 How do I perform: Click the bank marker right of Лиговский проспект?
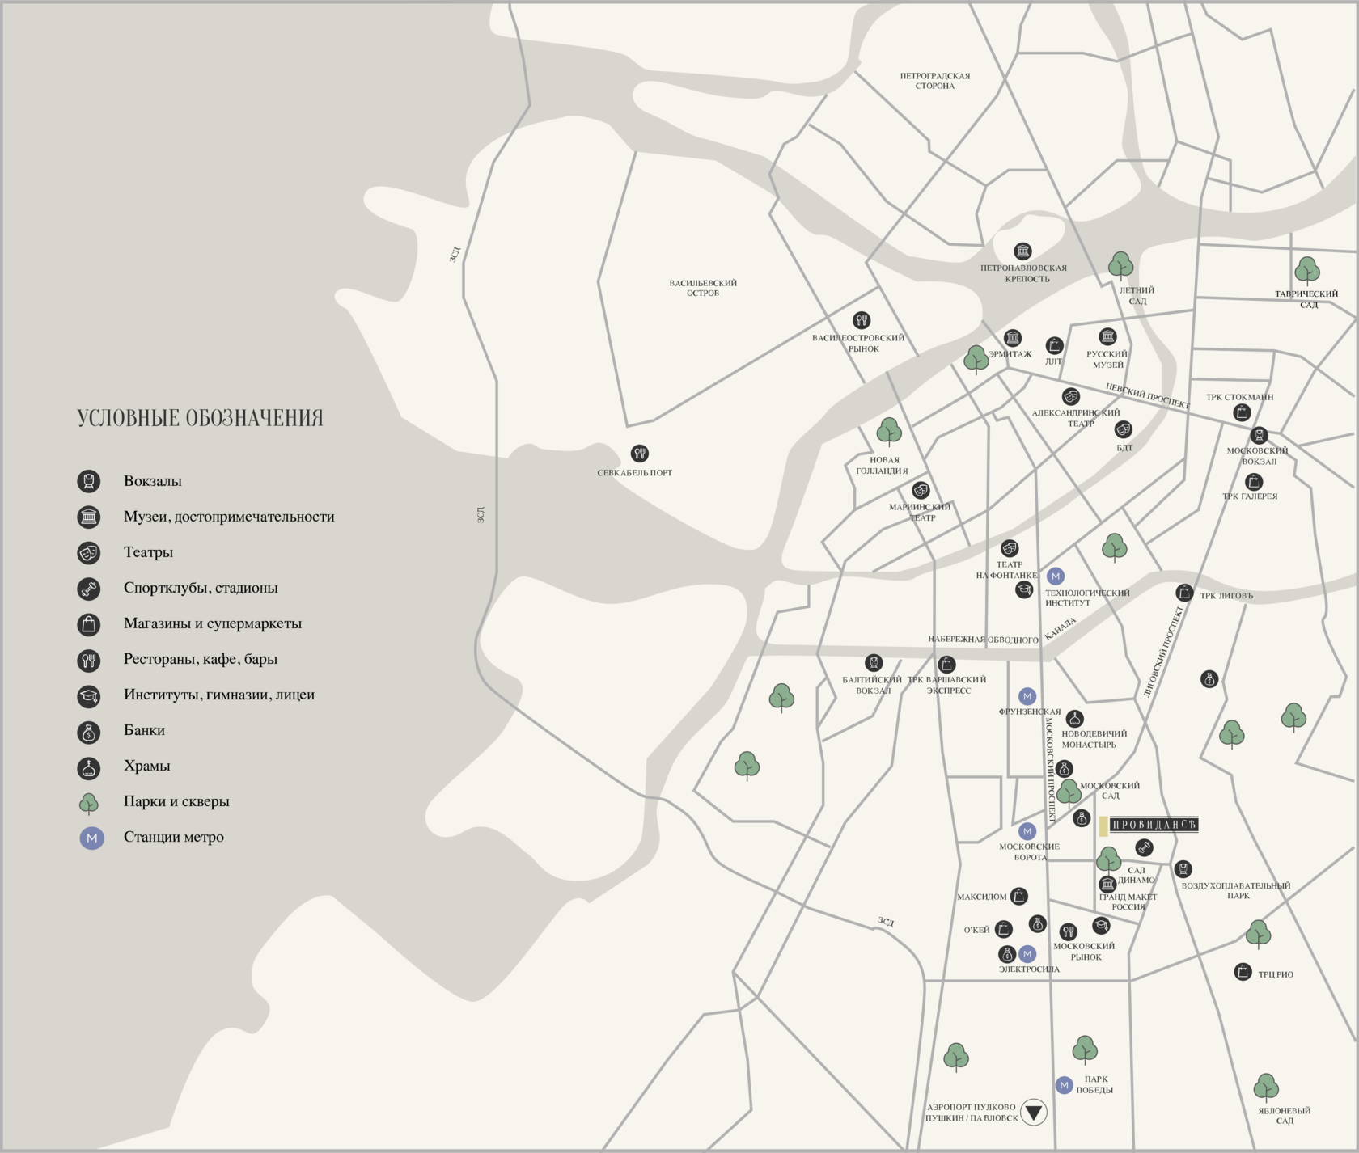click(1209, 679)
